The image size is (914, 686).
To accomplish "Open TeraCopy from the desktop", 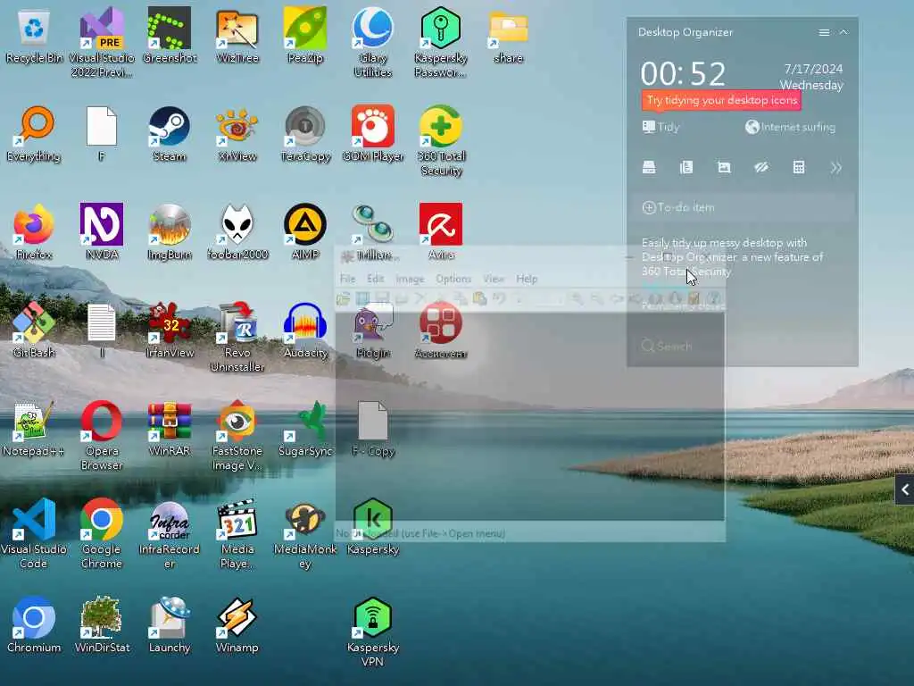I will pos(305,134).
